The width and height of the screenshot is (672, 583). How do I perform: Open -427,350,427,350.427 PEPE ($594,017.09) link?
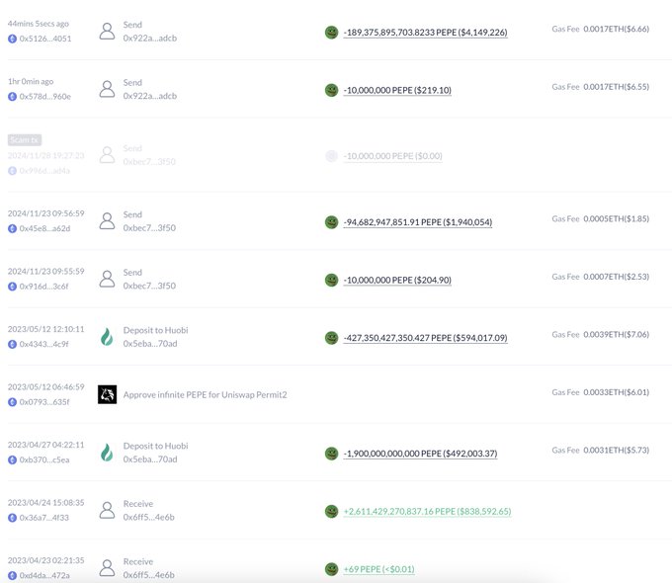[426, 338]
